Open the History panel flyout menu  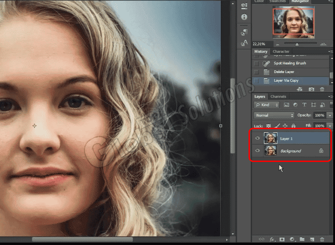(331, 52)
